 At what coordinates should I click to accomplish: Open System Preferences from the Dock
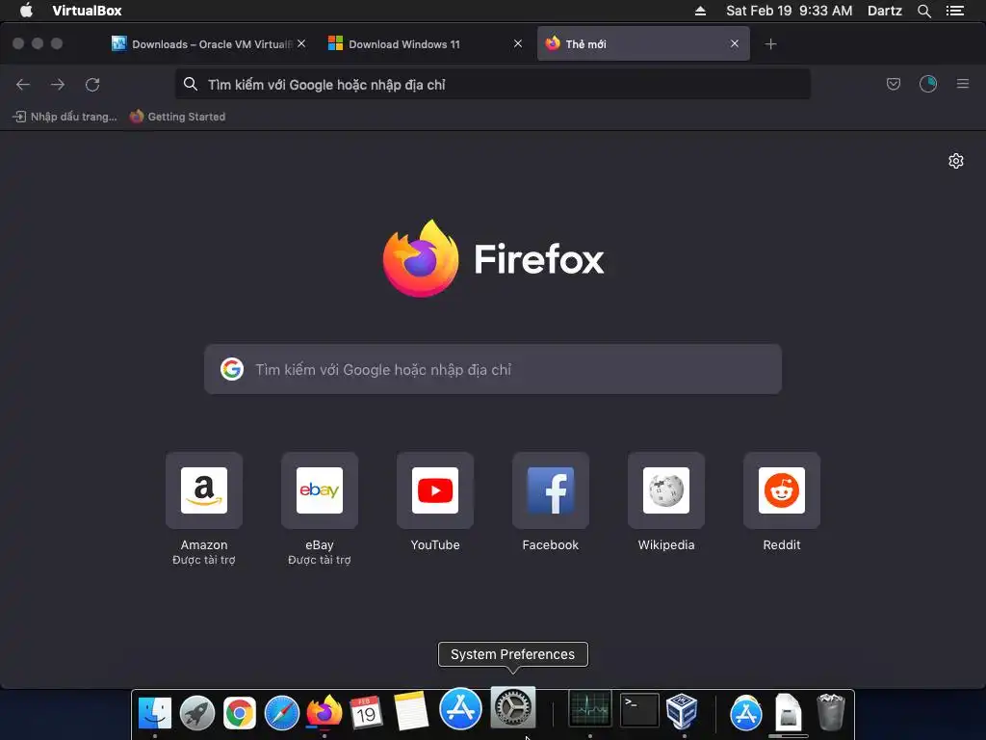pyautogui.click(x=512, y=707)
